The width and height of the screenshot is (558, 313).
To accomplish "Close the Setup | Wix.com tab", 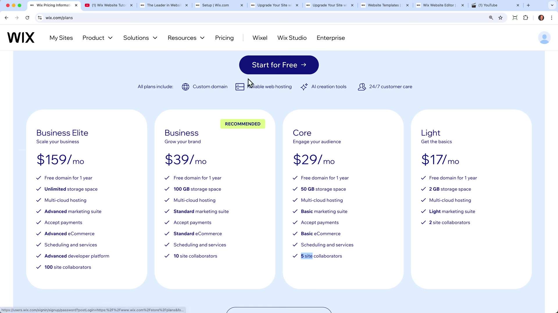I will [242, 5].
